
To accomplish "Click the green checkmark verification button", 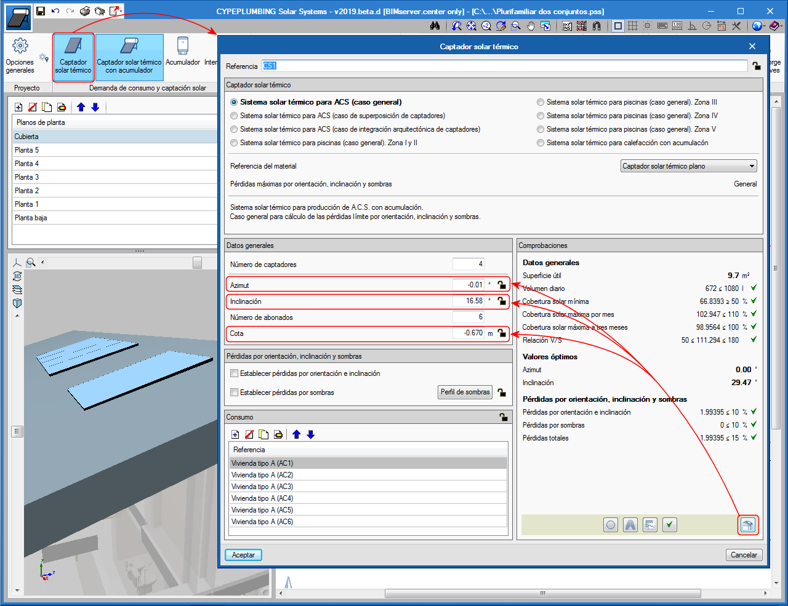I will 670,525.
